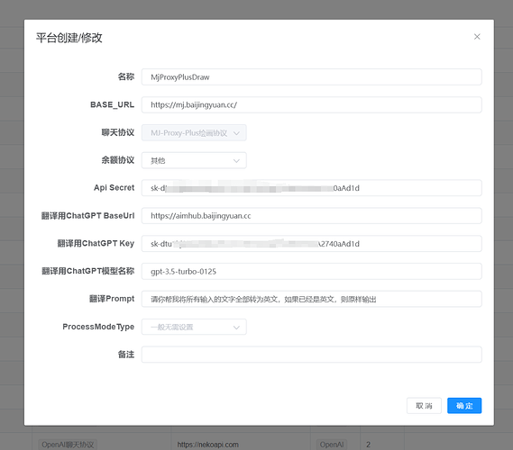Click the OpenAI聊天协议 tag in background row
The width and height of the screenshot is (513, 450).
tap(68, 445)
